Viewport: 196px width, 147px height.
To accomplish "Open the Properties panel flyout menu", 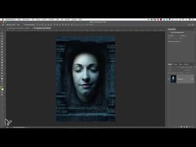I will tap(194, 29).
